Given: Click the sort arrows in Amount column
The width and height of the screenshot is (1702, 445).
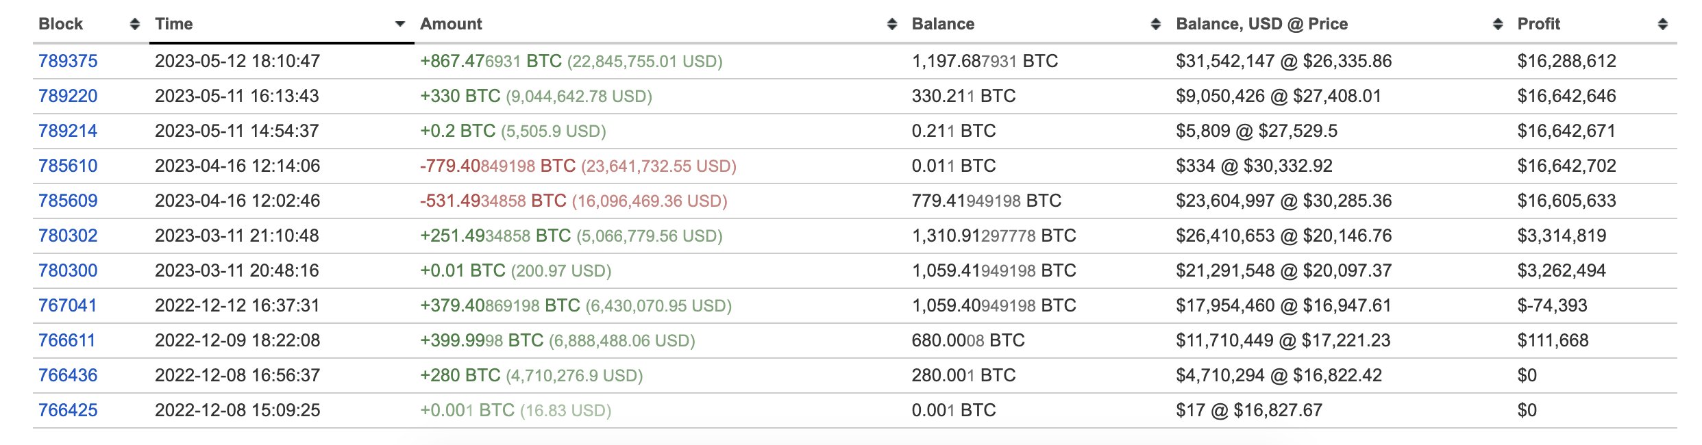Looking at the screenshot, I should 891,25.
